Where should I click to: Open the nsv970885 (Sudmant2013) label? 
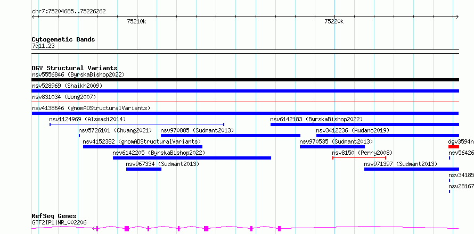[197, 130]
